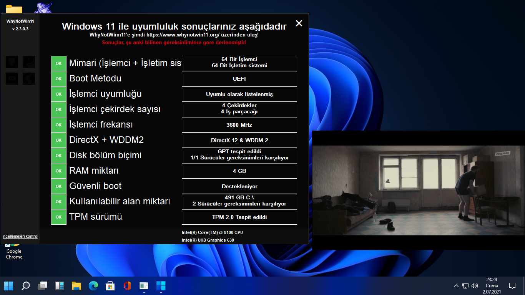Click the "491 GB C:\" result cell
Image resolution: width=525 pixels, height=295 pixels.
[239, 202]
